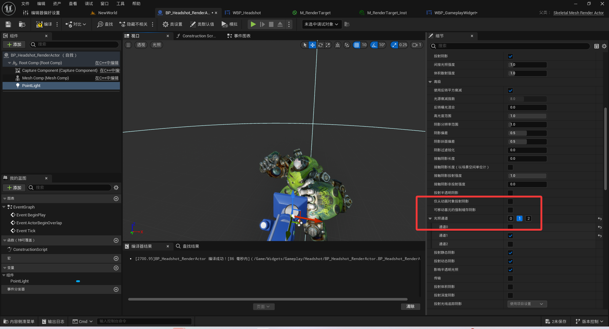Open camera speed setting in viewport
This screenshot has height=329, width=609.
click(x=417, y=45)
